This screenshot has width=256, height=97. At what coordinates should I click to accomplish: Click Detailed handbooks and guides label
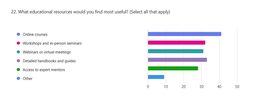[49, 61]
